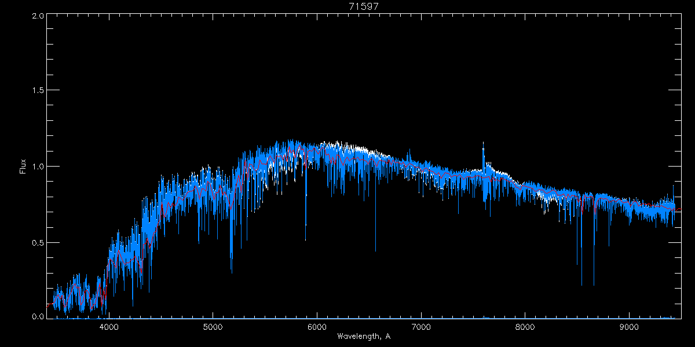Click the Flux y-axis label
Viewport: 695px width, 347px height.
[x=23, y=167]
